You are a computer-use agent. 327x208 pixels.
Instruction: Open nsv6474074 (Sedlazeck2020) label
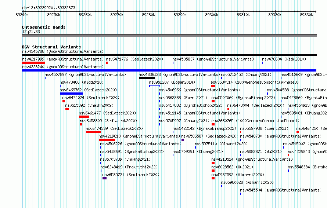point(91,98)
